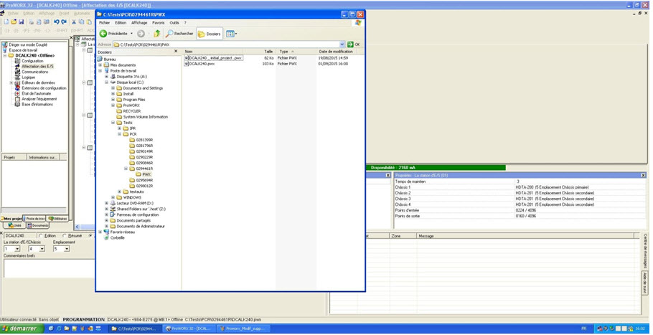
Task: Open the Emplacement dropdown
Action: tap(67, 249)
